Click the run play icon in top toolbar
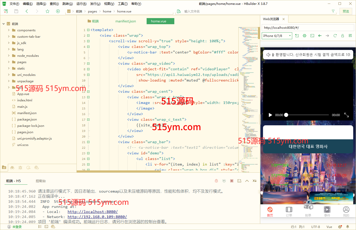Screen dimensions: 356x230 coord(58,11)
